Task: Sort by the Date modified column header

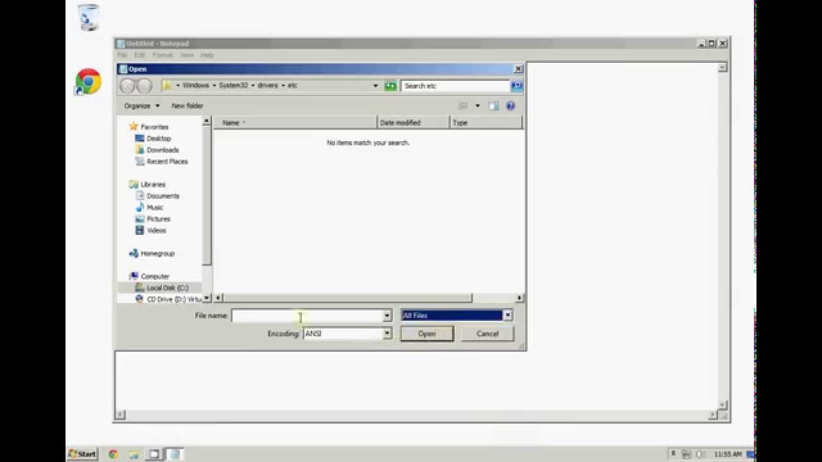Action: pyautogui.click(x=414, y=123)
